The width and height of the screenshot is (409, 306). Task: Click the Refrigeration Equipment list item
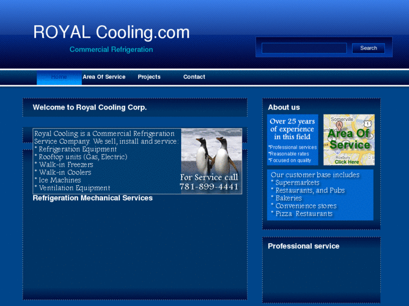click(75, 149)
